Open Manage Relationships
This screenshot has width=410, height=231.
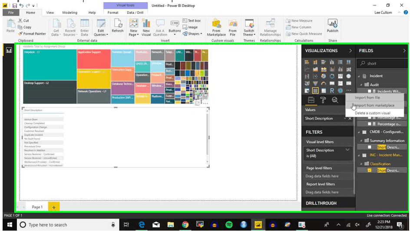[271, 27]
